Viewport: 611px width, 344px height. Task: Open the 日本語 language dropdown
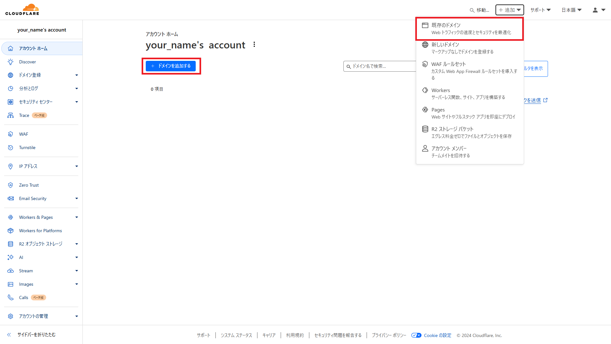click(x=572, y=10)
